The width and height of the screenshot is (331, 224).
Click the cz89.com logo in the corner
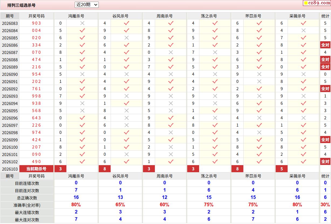tap(317, 3)
